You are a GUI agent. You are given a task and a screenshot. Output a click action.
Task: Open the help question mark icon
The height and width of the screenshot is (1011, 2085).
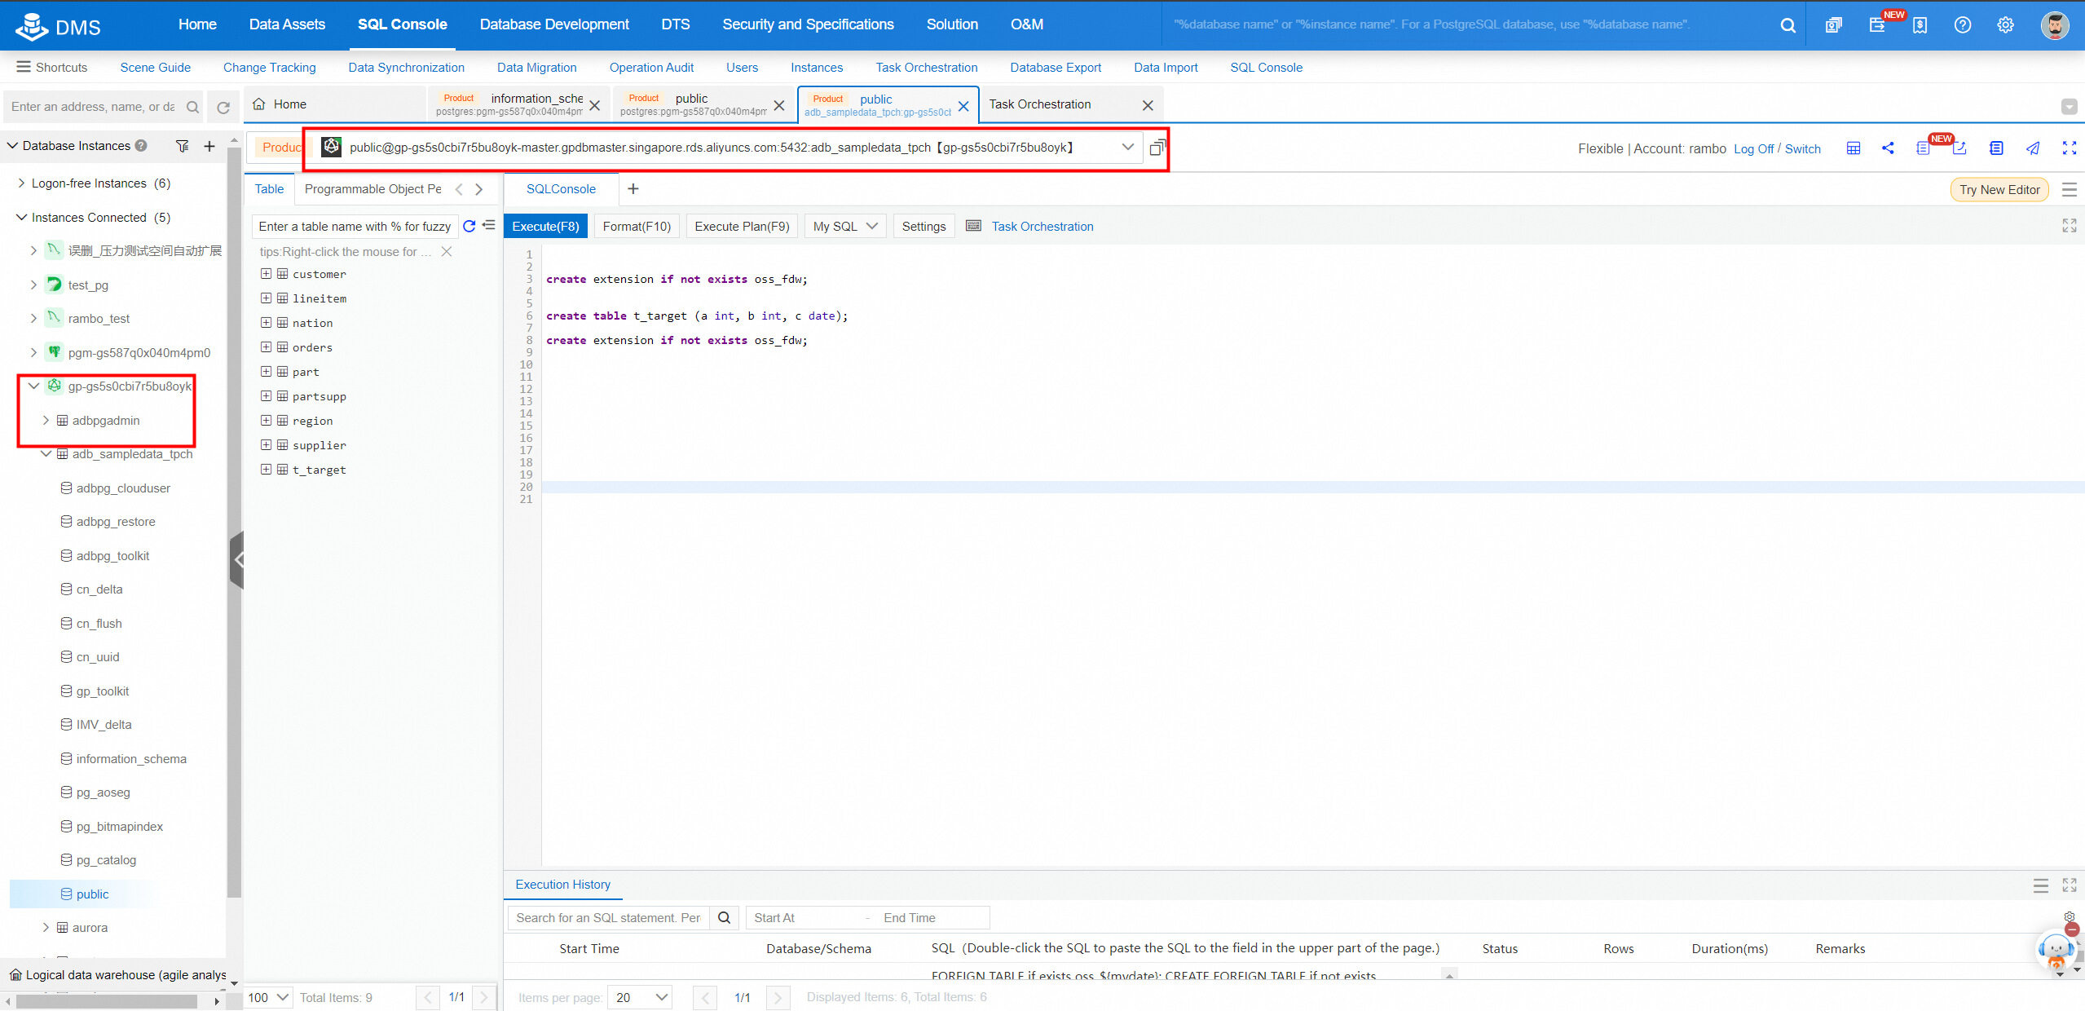tap(1963, 24)
